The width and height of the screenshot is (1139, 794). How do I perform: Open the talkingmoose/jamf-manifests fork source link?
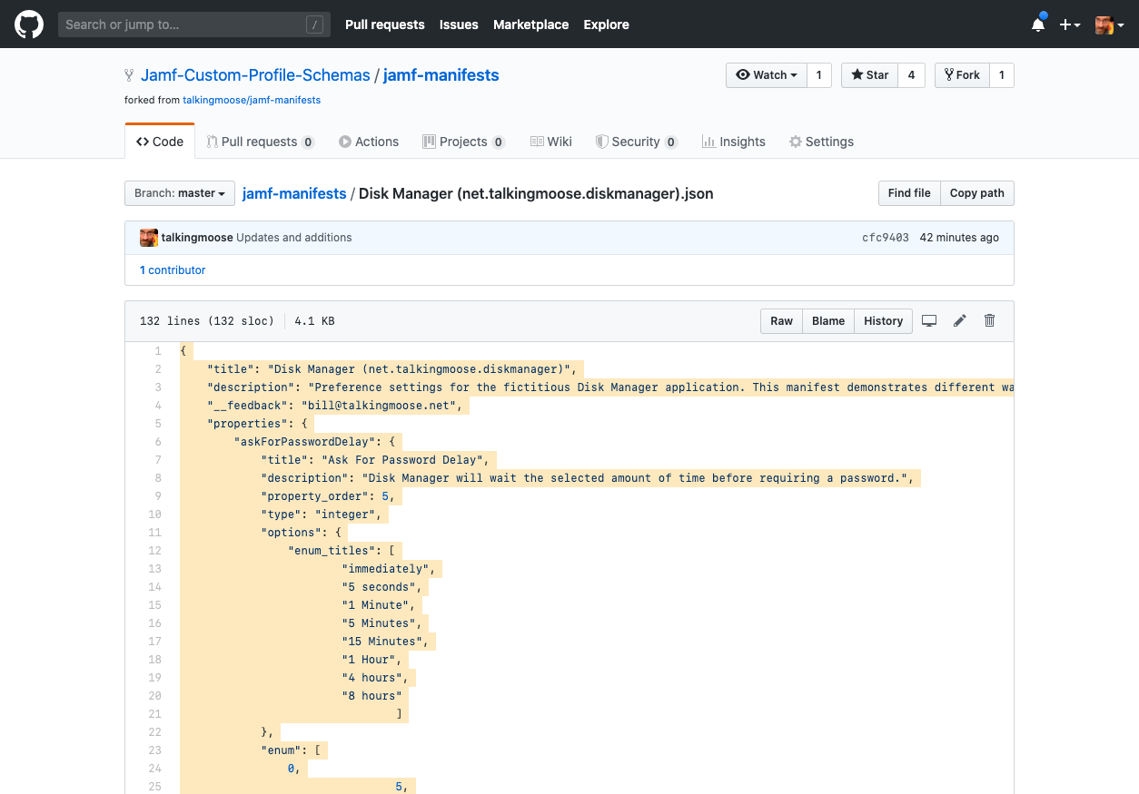[252, 100]
